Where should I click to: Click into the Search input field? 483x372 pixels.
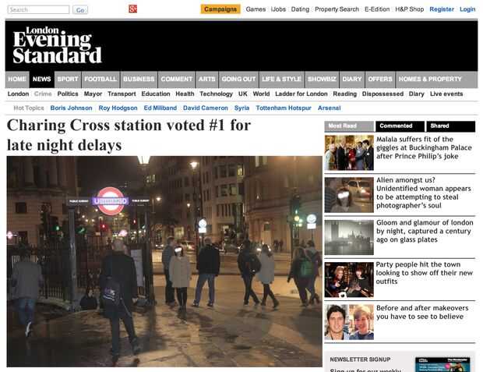click(x=38, y=9)
